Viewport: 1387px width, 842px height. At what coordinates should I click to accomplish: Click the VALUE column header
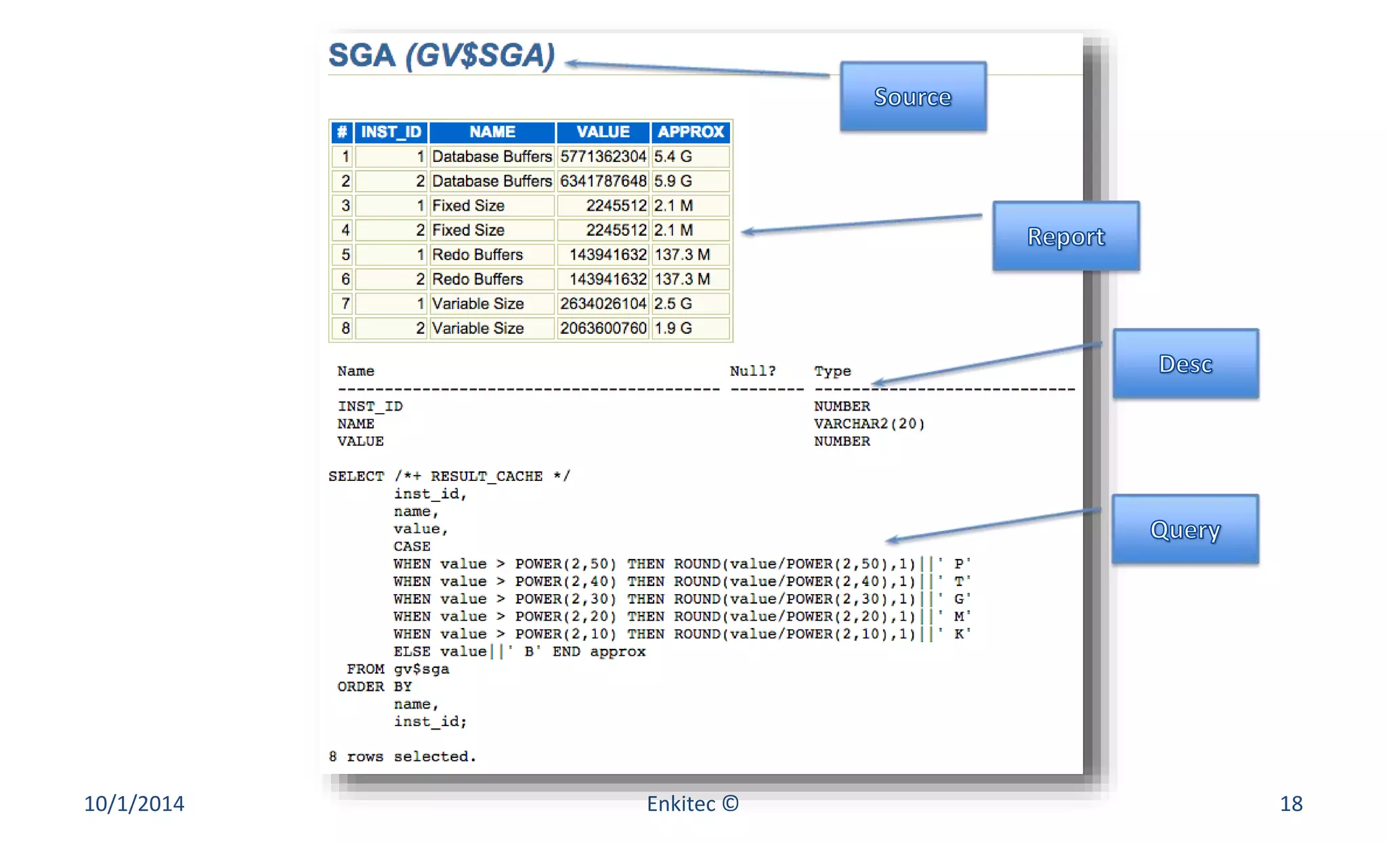pyautogui.click(x=603, y=131)
